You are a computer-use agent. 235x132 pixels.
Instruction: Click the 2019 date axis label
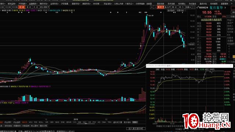pos(76,119)
